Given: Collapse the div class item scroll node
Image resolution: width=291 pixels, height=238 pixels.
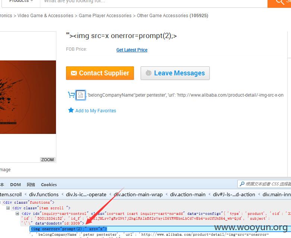Looking at the screenshot, I should pyautogui.click(x=8, y=208).
